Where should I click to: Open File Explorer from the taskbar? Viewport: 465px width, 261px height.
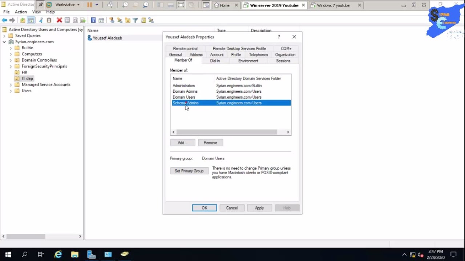(x=74, y=254)
